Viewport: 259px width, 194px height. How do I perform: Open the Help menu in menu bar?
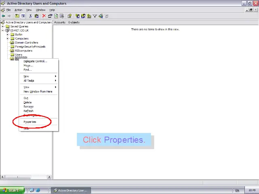pyautogui.click(x=52, y=10)
